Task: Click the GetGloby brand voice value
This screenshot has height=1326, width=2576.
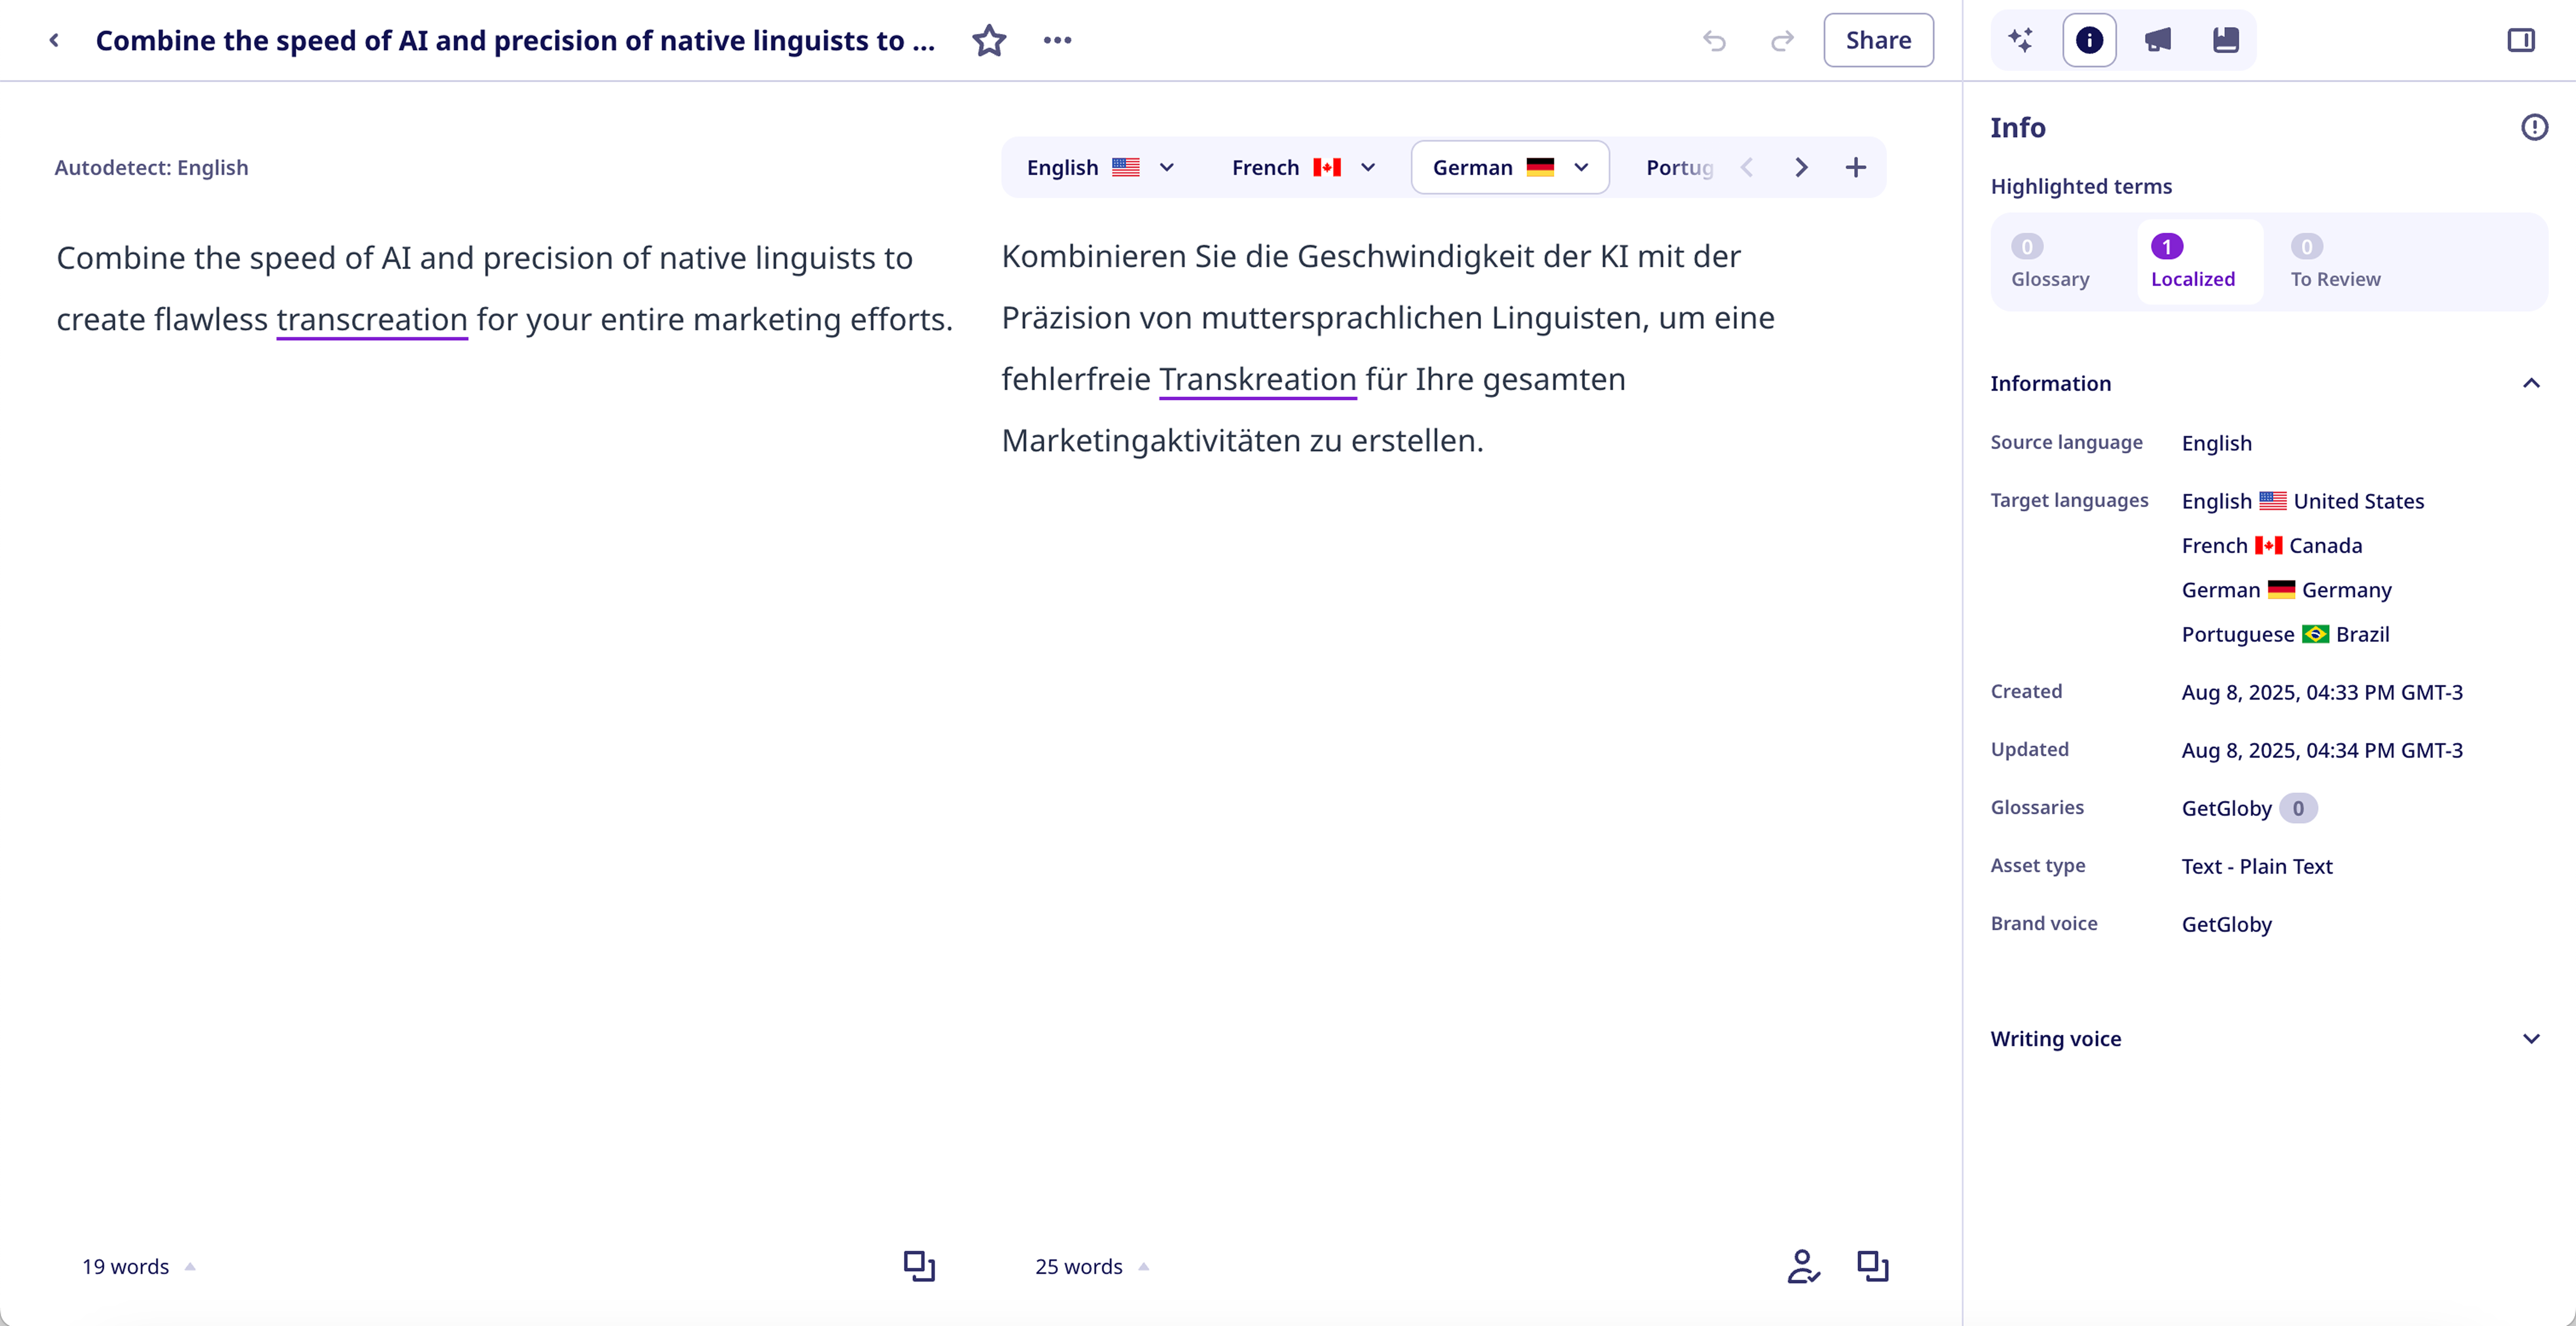Action: tap(2226, 924)
